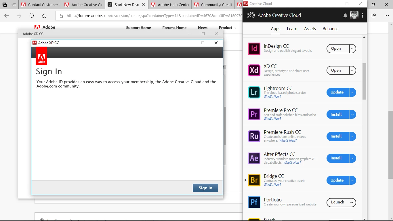Click browser back arrow

[x=6, y=16]
